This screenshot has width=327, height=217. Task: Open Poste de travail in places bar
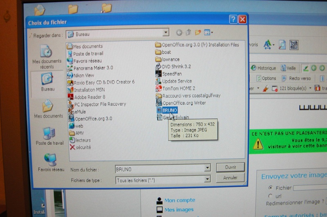tap(49, 136)
